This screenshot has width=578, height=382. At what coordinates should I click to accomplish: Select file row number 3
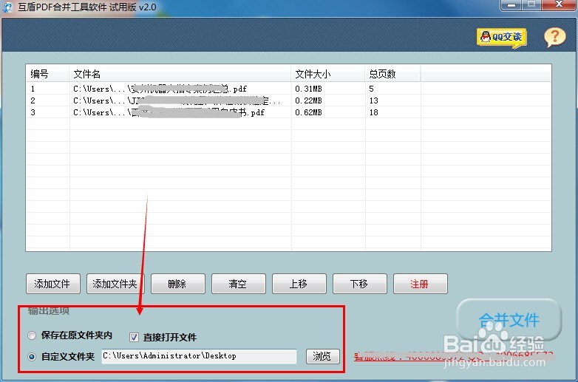pyautogui.click(x=288, y=112)
